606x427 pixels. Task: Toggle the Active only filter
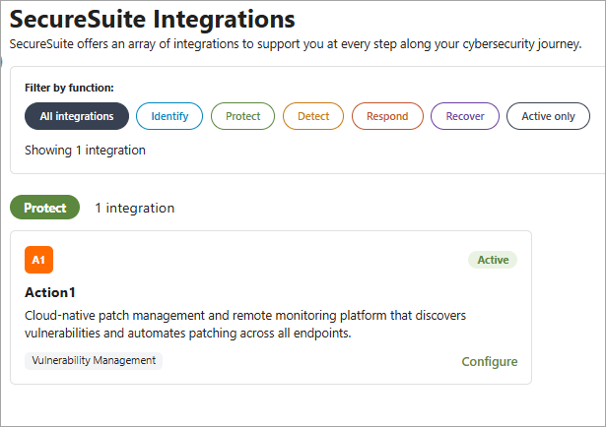pos(548,116)
